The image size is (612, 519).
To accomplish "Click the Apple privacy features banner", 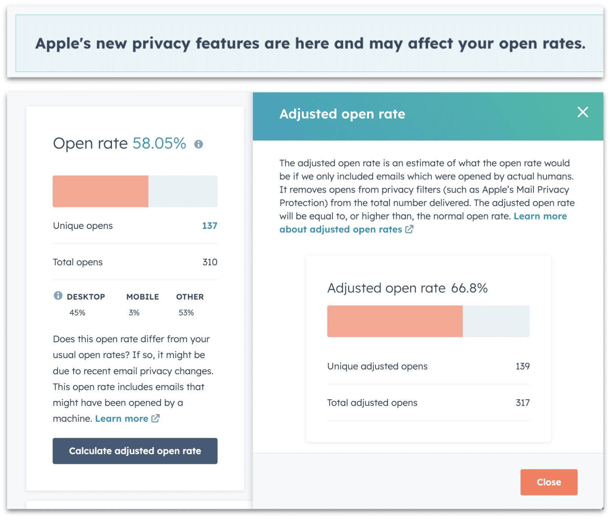I will [306, 43].
